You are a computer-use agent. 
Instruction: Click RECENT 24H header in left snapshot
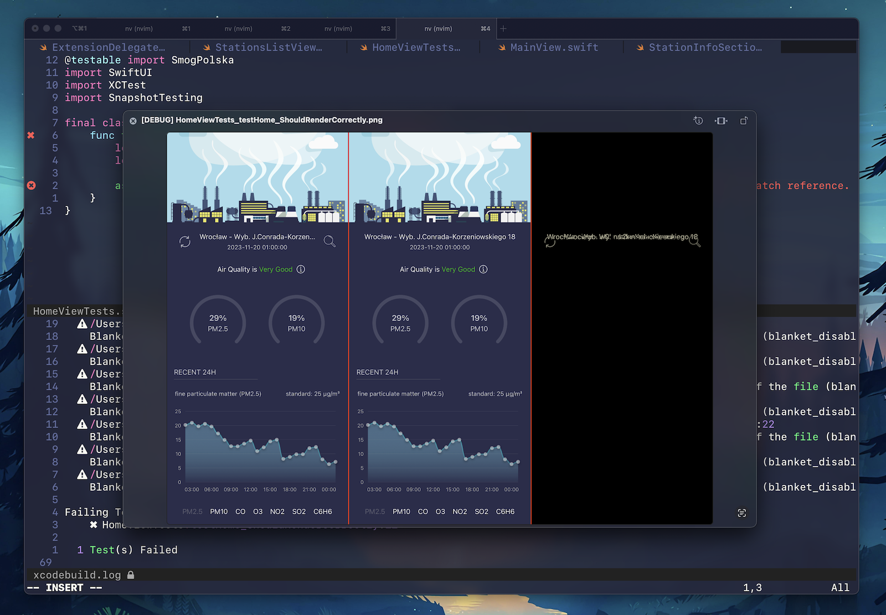tap(195, 373)
